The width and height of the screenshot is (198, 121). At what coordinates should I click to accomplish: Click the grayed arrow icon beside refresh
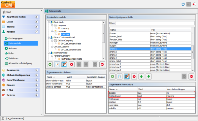tap(188, 4)
